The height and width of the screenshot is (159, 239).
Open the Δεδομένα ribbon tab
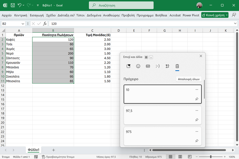coord(94,15)
